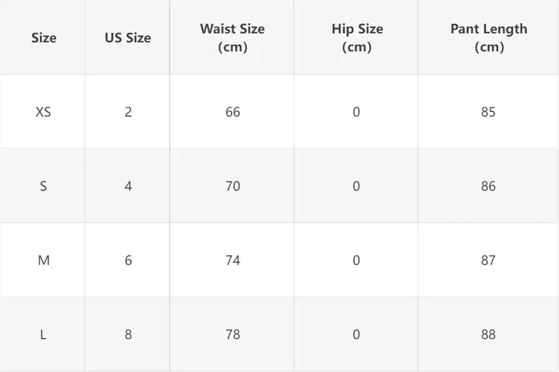Viewport: 559px width, 372px height.
Task: Click the S size cell
Action: (43, 186)
